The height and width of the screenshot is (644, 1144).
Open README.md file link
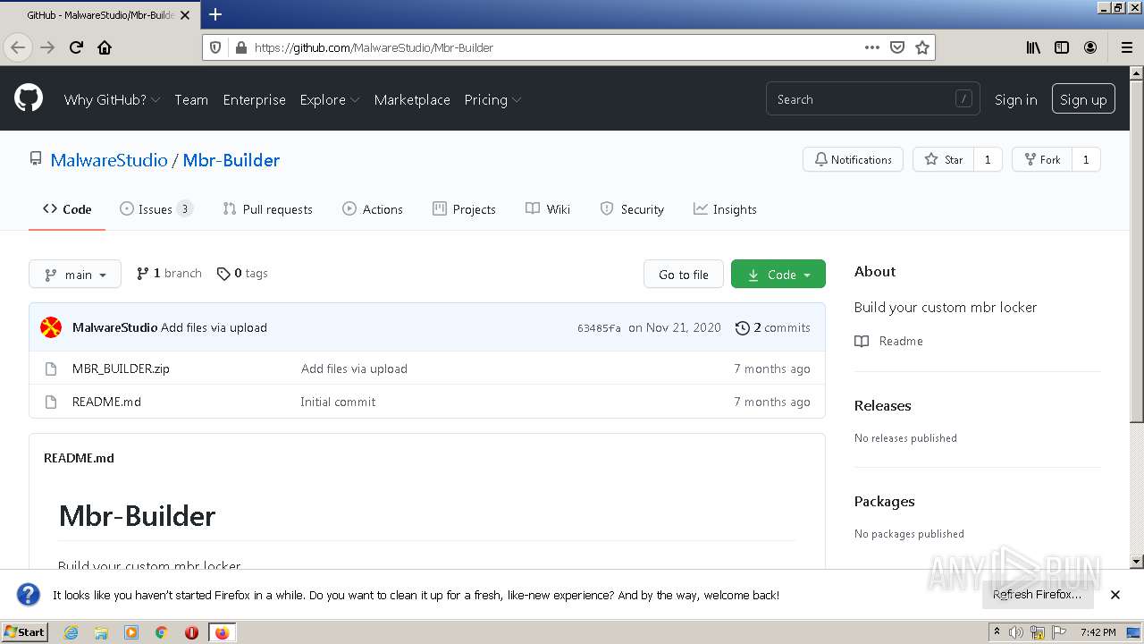click(106, 402)
